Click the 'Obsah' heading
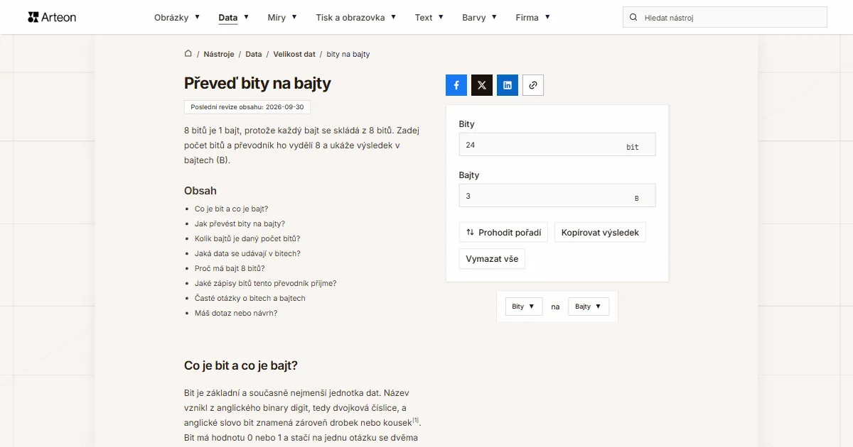This screenshot has height=447, width=853. (200, 191)
